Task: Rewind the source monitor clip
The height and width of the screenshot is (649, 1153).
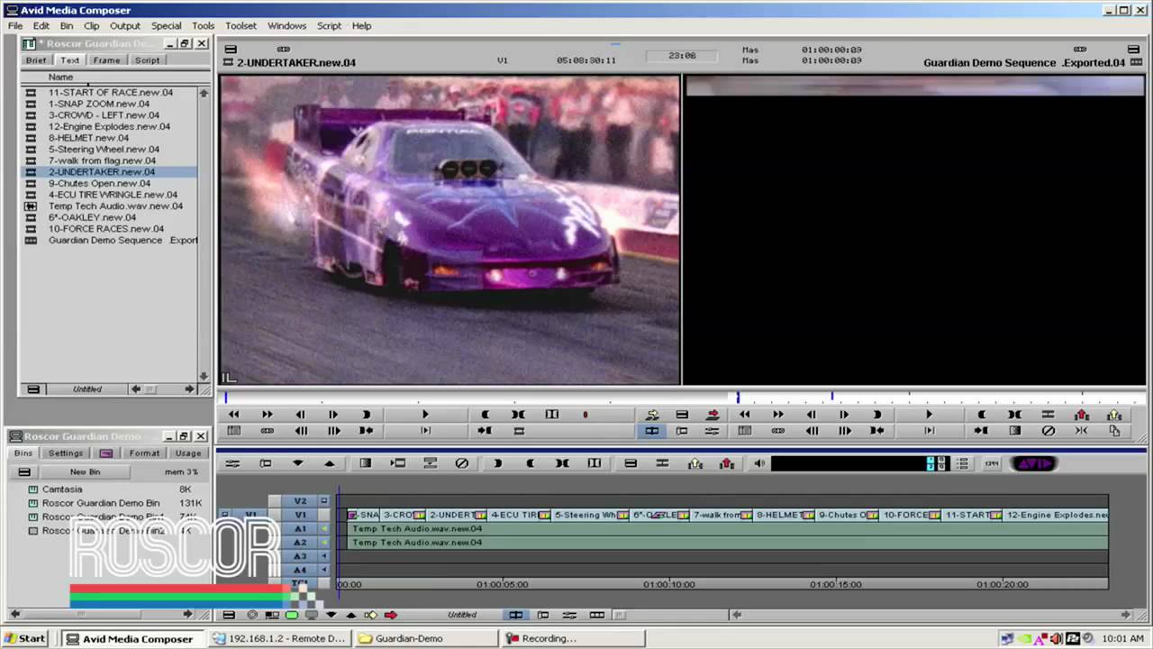Action: pyautogui.click(x=234, y=415)
